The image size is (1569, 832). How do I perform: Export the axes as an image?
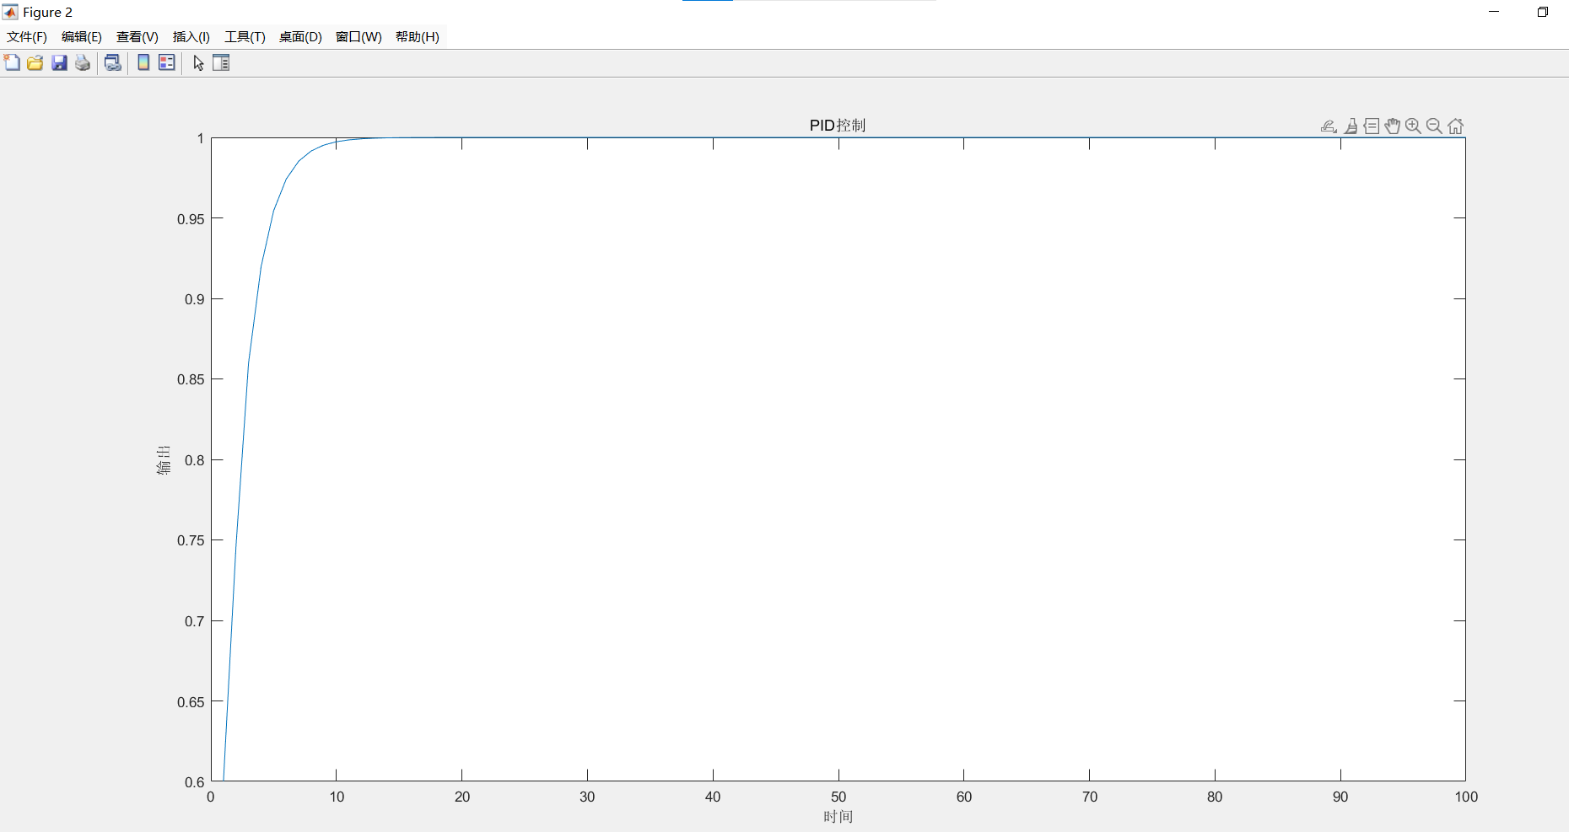tap(1326, 124)
